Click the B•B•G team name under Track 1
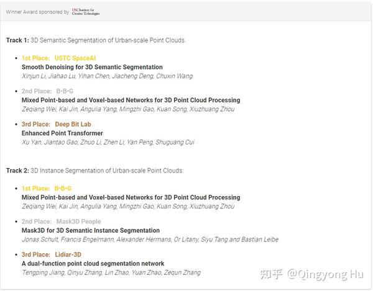 (65, 91)
